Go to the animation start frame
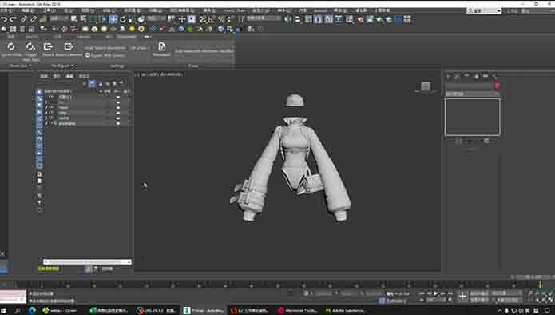The height and width of the screenshot is (315, 555). pos(422,293)
